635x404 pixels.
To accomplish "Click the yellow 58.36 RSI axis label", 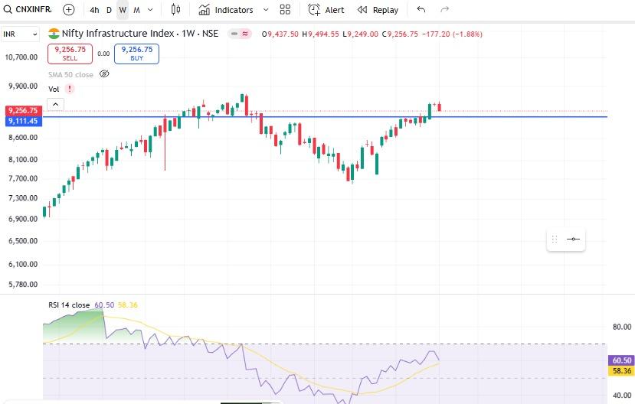I will click(622, 370).
